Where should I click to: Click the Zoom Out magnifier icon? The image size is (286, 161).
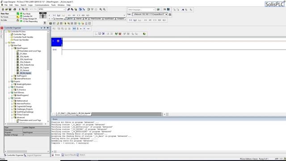pos(104,9)
